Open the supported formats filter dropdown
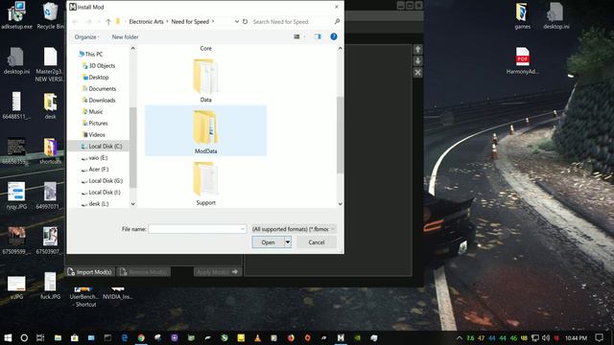The image size is (614, 345). click(294, 229)
